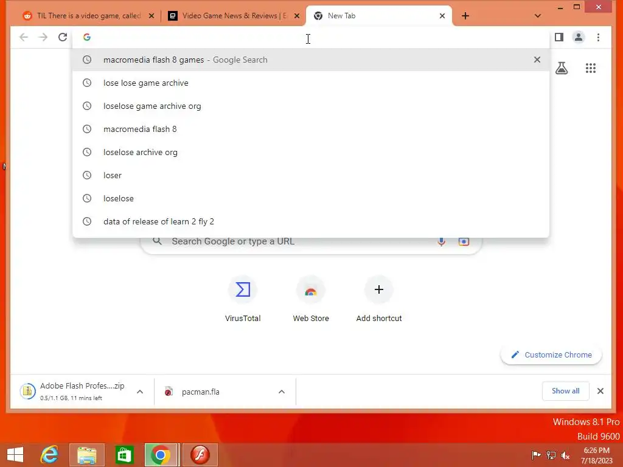Screen dimensions: 623x467
Task: Open the Chrome Labs flask icon
Action: (x=562, y=68)
